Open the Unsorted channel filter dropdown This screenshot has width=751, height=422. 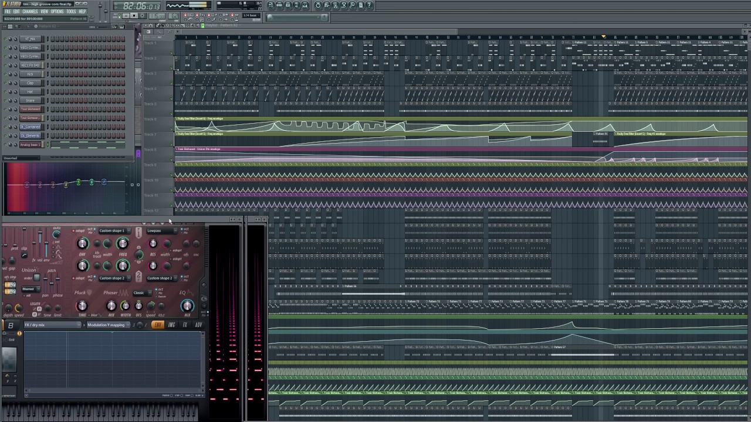pos(21,158)
